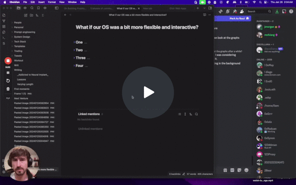Add a new tab with the plus icon

198,8
